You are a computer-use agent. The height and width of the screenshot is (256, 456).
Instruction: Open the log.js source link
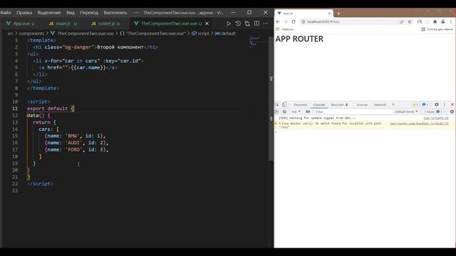point(436,118)
